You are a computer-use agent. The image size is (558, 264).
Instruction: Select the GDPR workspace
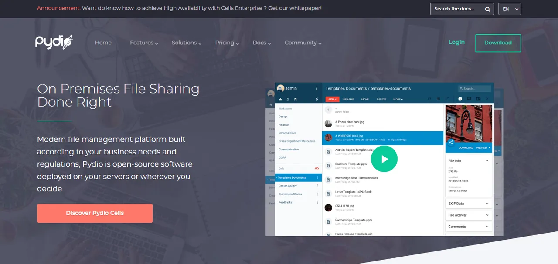click(282, 157)
